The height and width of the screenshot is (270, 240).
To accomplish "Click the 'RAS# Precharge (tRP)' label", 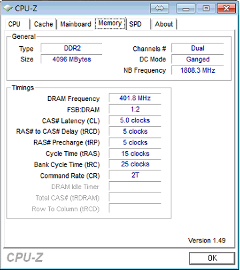I will pos(67,142).
